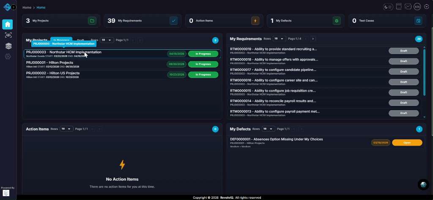Click the 04/10/2026 date badge
433x200 pixels.
click(177, 54)
